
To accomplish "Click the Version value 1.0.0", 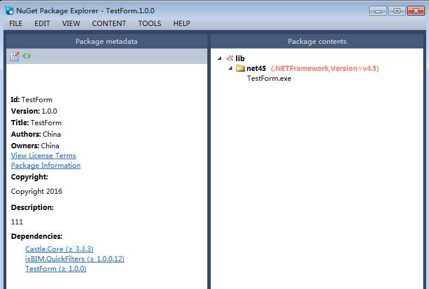I will 50,111.
